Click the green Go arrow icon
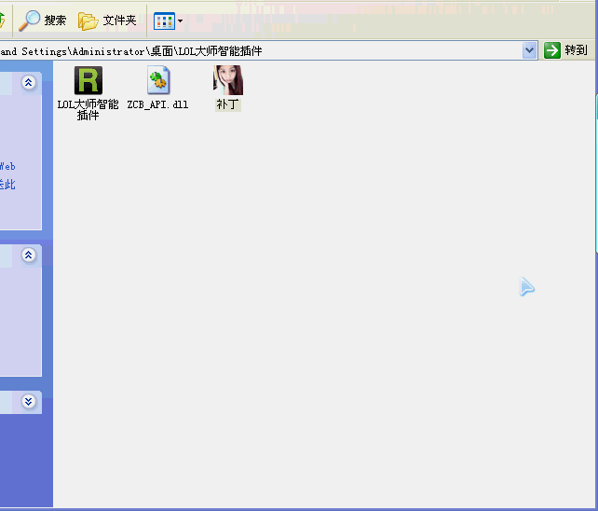 click(553, 50)
